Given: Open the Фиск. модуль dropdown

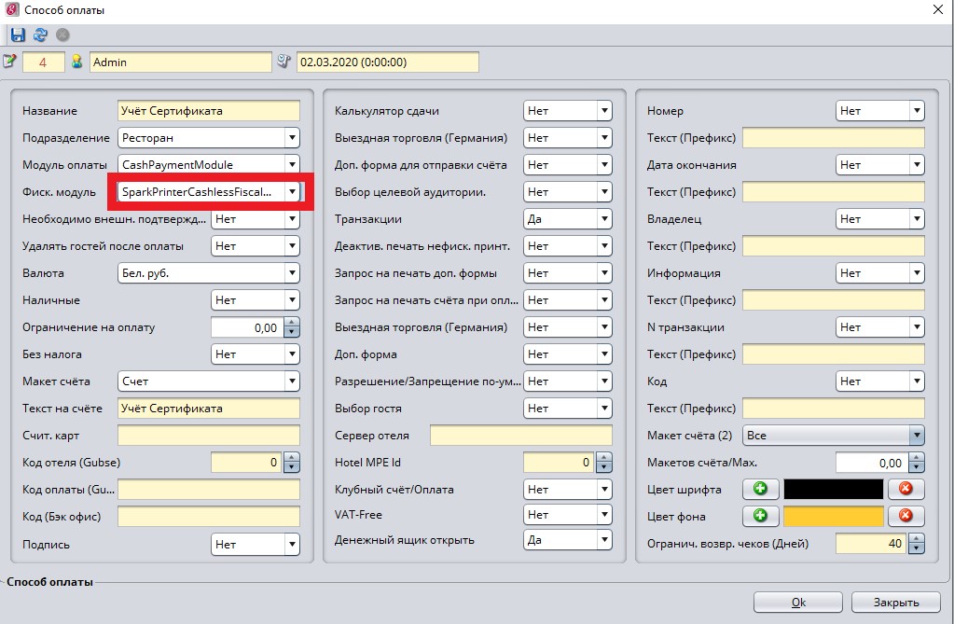Looking at the screenshot, I should (292, 191).
